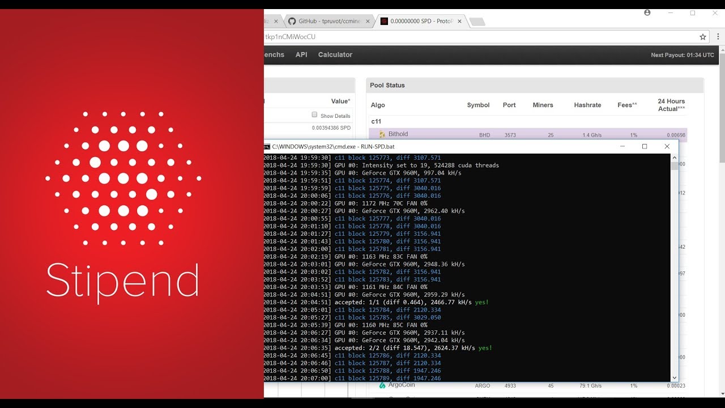725x408 pixels.
Task: Toggle the Show Details checkbox
Action: coord(314,115)
